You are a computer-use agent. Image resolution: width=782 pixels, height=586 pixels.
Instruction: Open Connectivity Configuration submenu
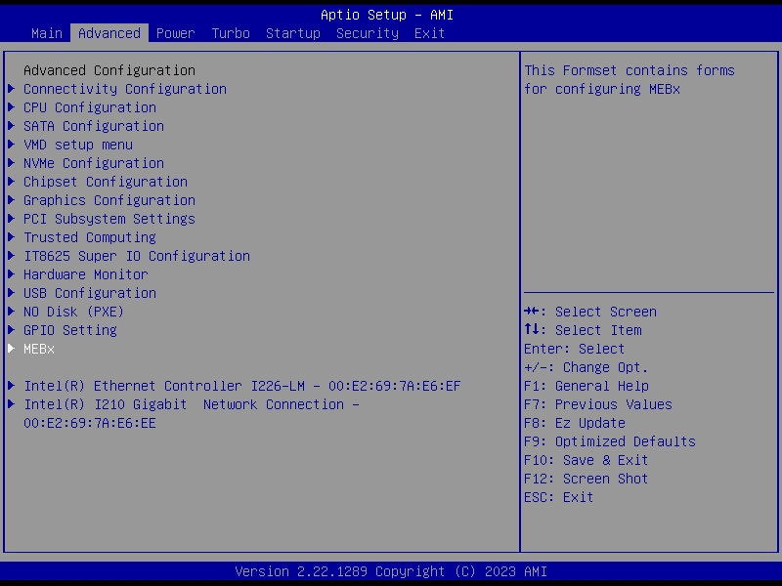click(125, 89)
